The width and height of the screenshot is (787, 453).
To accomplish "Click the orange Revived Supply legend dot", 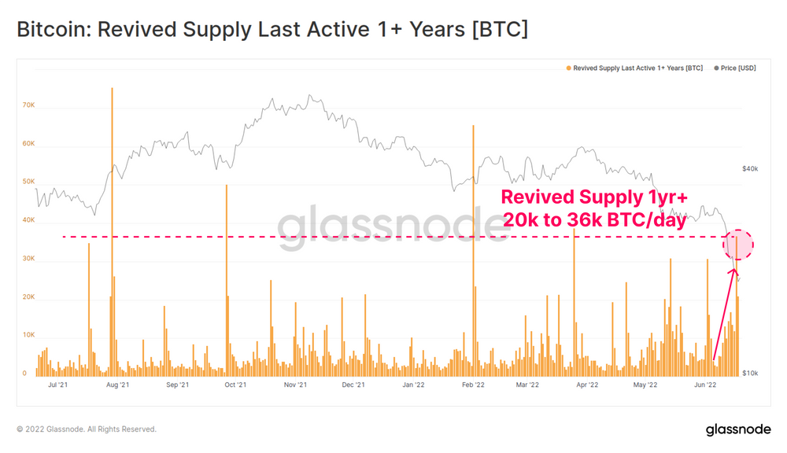I will pyautogui.click(x=569, y=68).
